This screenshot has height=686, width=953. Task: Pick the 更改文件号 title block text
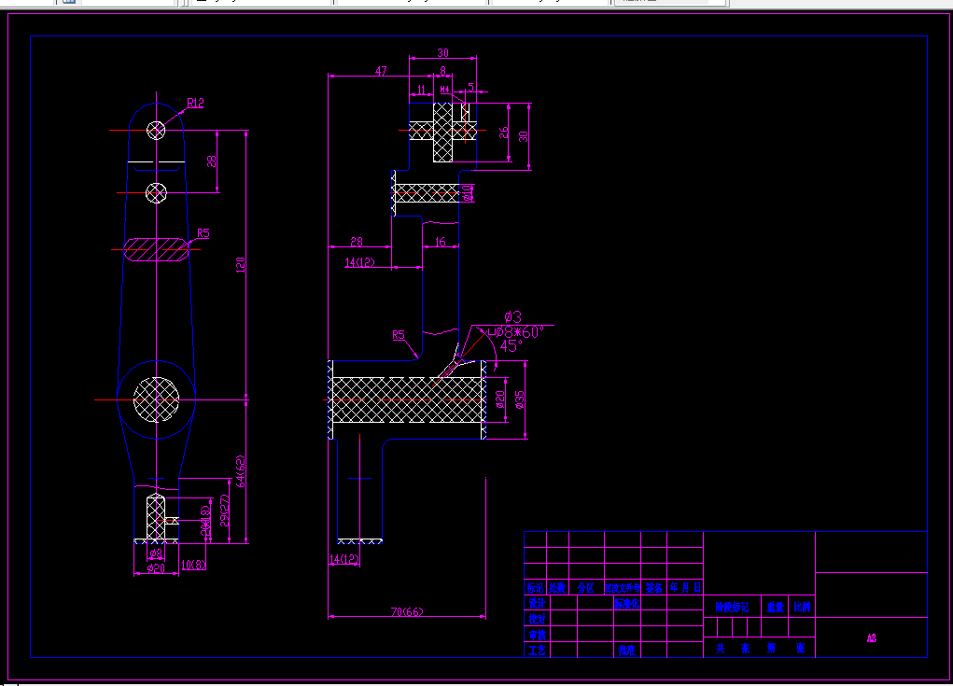pyautogui.click(x=623, y=588)
